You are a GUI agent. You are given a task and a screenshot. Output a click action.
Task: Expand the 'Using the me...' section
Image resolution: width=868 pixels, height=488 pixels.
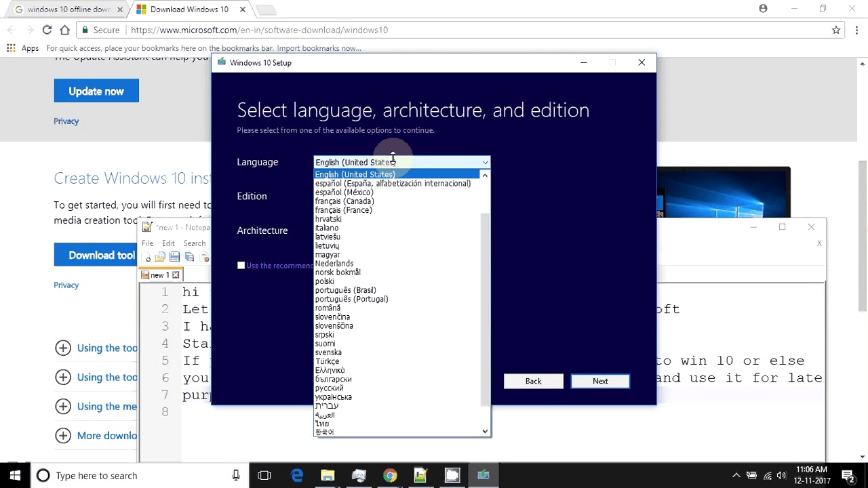tap(96, 406)
